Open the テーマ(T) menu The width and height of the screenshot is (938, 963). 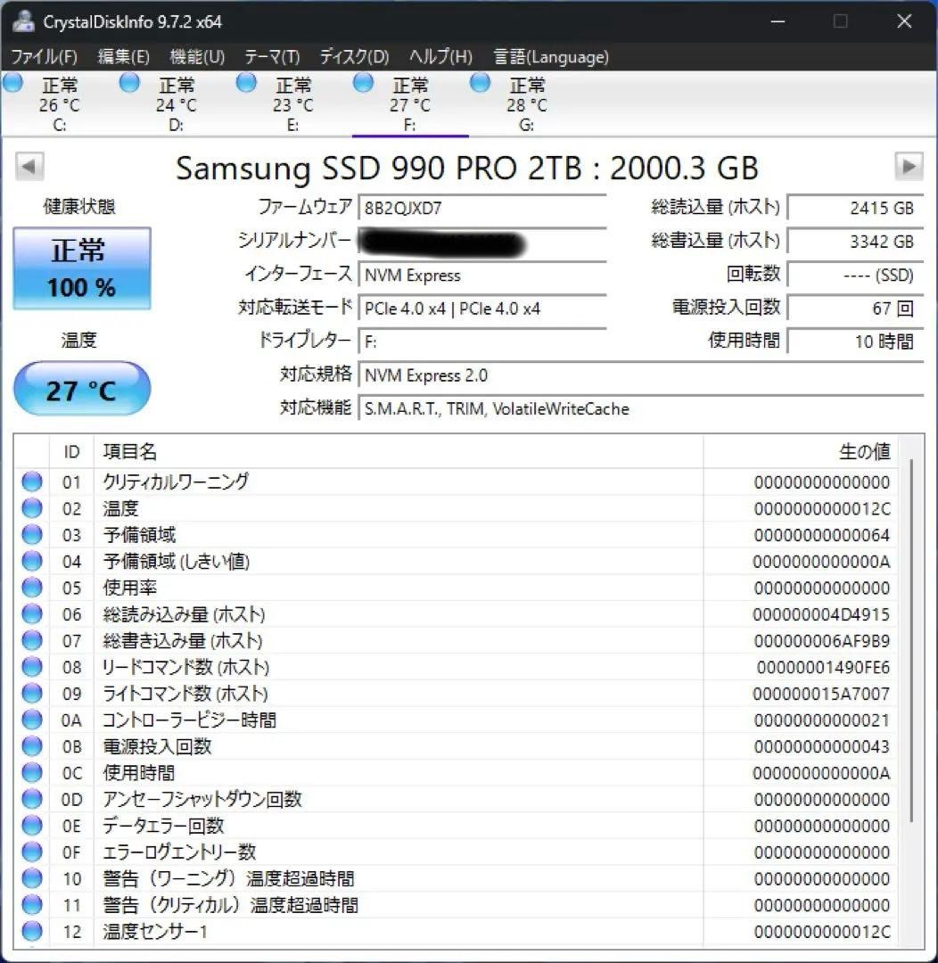(x=272, y=57)
